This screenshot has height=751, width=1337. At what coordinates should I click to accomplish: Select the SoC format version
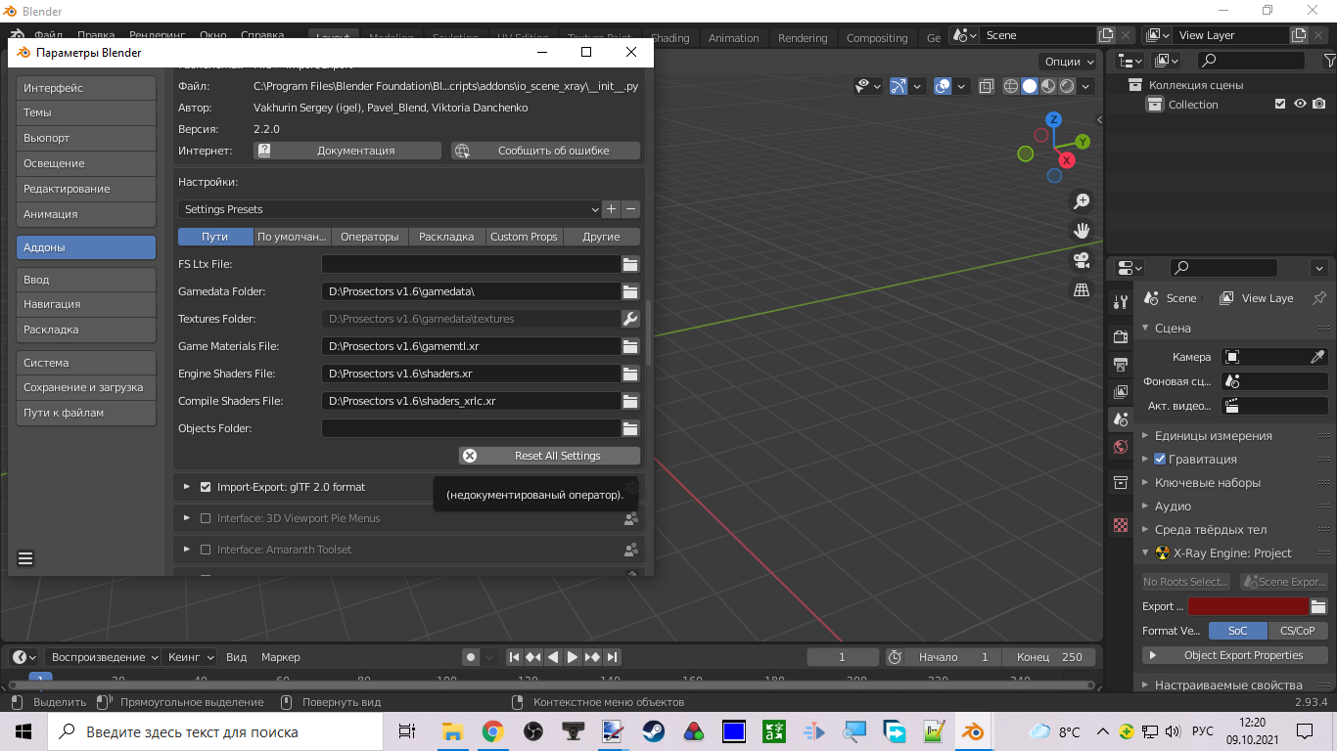1238,631
